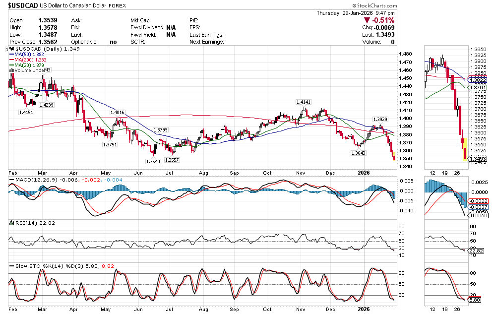Click the red down-triangle change indicator
This screenshot has height=314, width=496.
(367, 20)
